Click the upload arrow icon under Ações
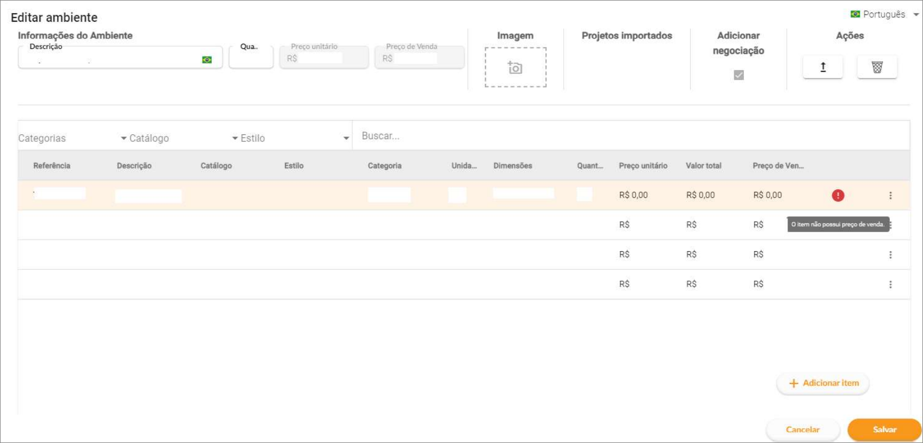This screenshot has height=443, width=923. click(x=823, y=67)
